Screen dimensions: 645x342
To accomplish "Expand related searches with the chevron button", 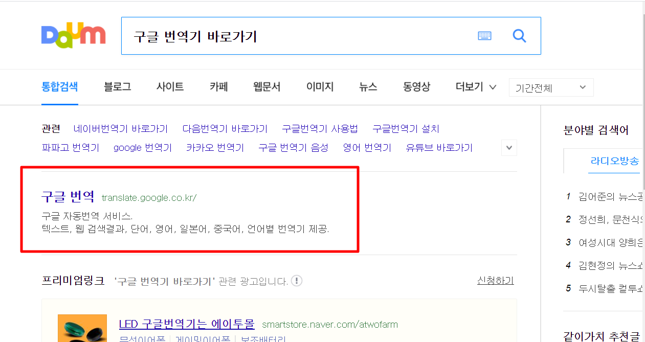I will (x=509, y=148).
